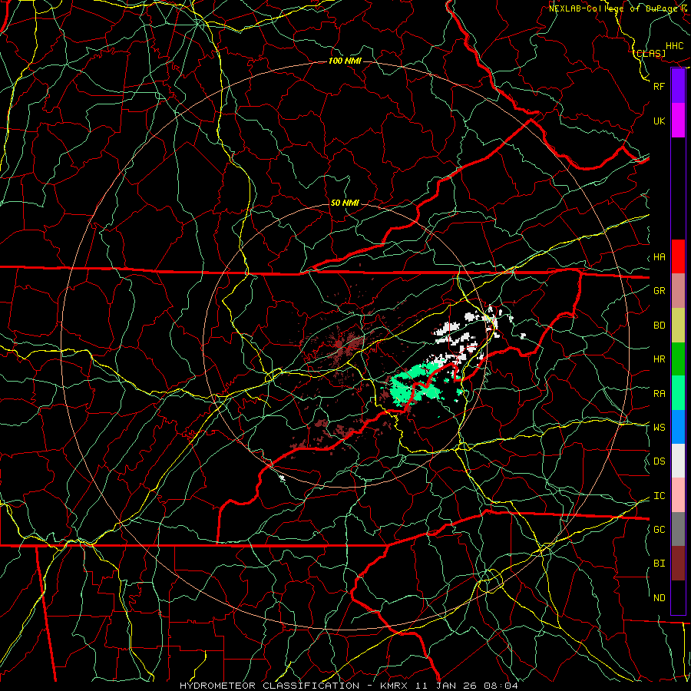This screenshot has height=691, width=691.
Task: Click the HHC product label
Action: tap(675, 46)
